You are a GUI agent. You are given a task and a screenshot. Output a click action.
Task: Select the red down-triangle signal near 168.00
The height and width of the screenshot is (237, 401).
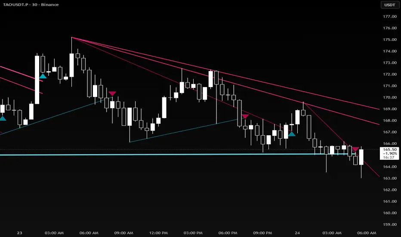[245, 116]
